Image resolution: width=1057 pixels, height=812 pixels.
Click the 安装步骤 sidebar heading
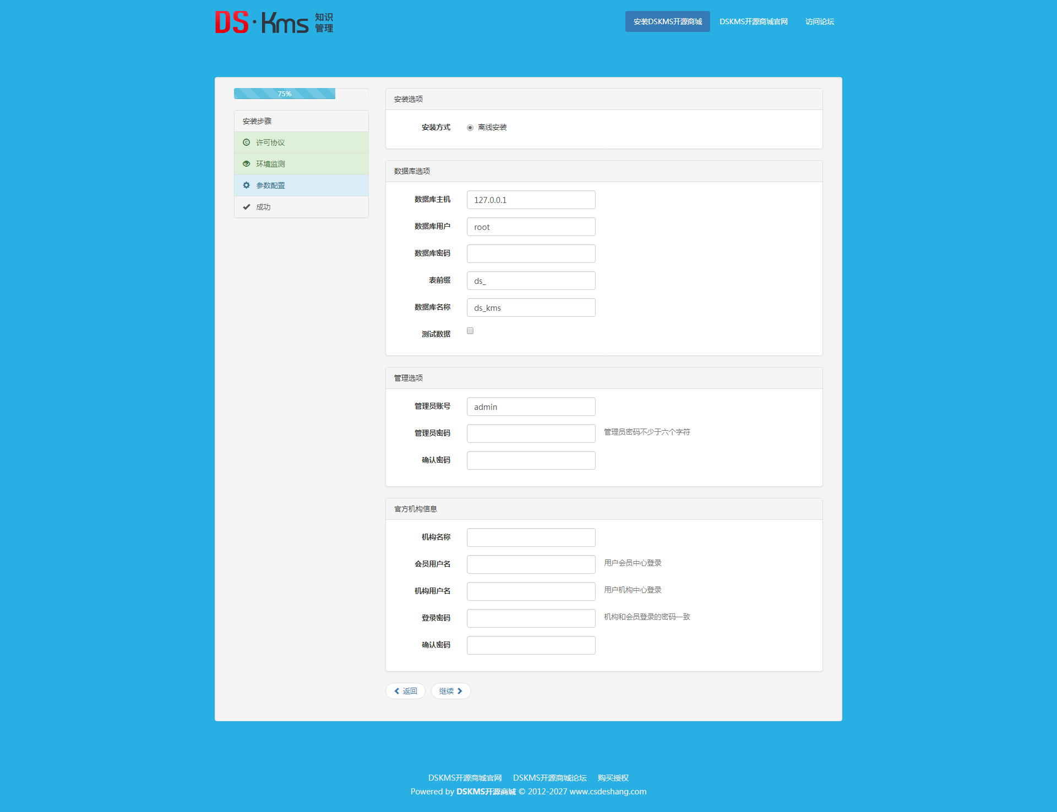click(x=301, y=121)
